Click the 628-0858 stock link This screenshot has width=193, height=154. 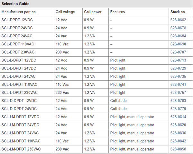178,149
